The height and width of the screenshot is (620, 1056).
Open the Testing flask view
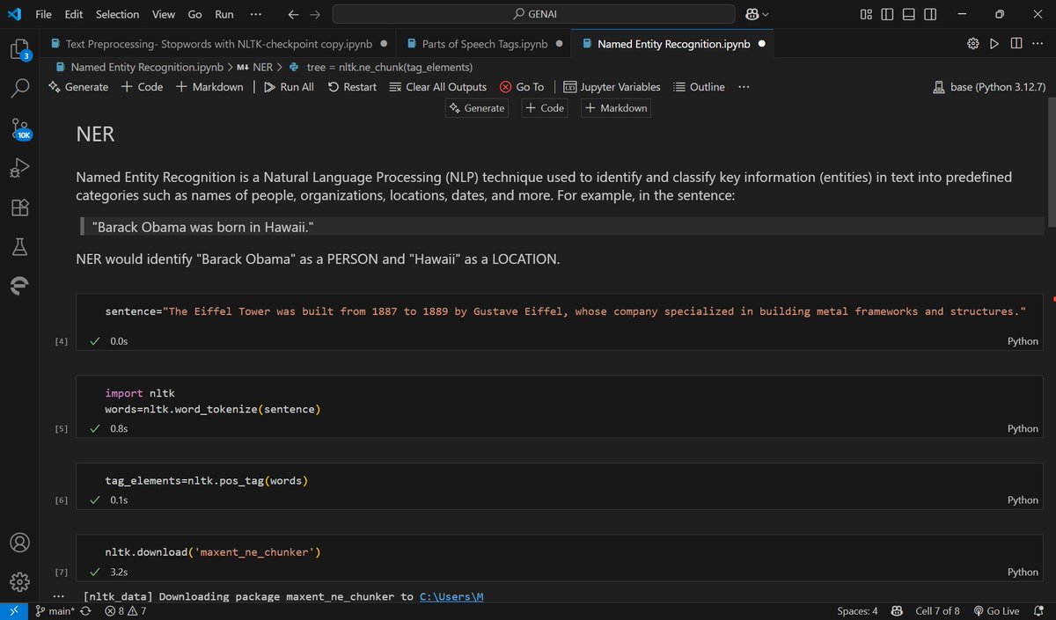click(20, 248)
